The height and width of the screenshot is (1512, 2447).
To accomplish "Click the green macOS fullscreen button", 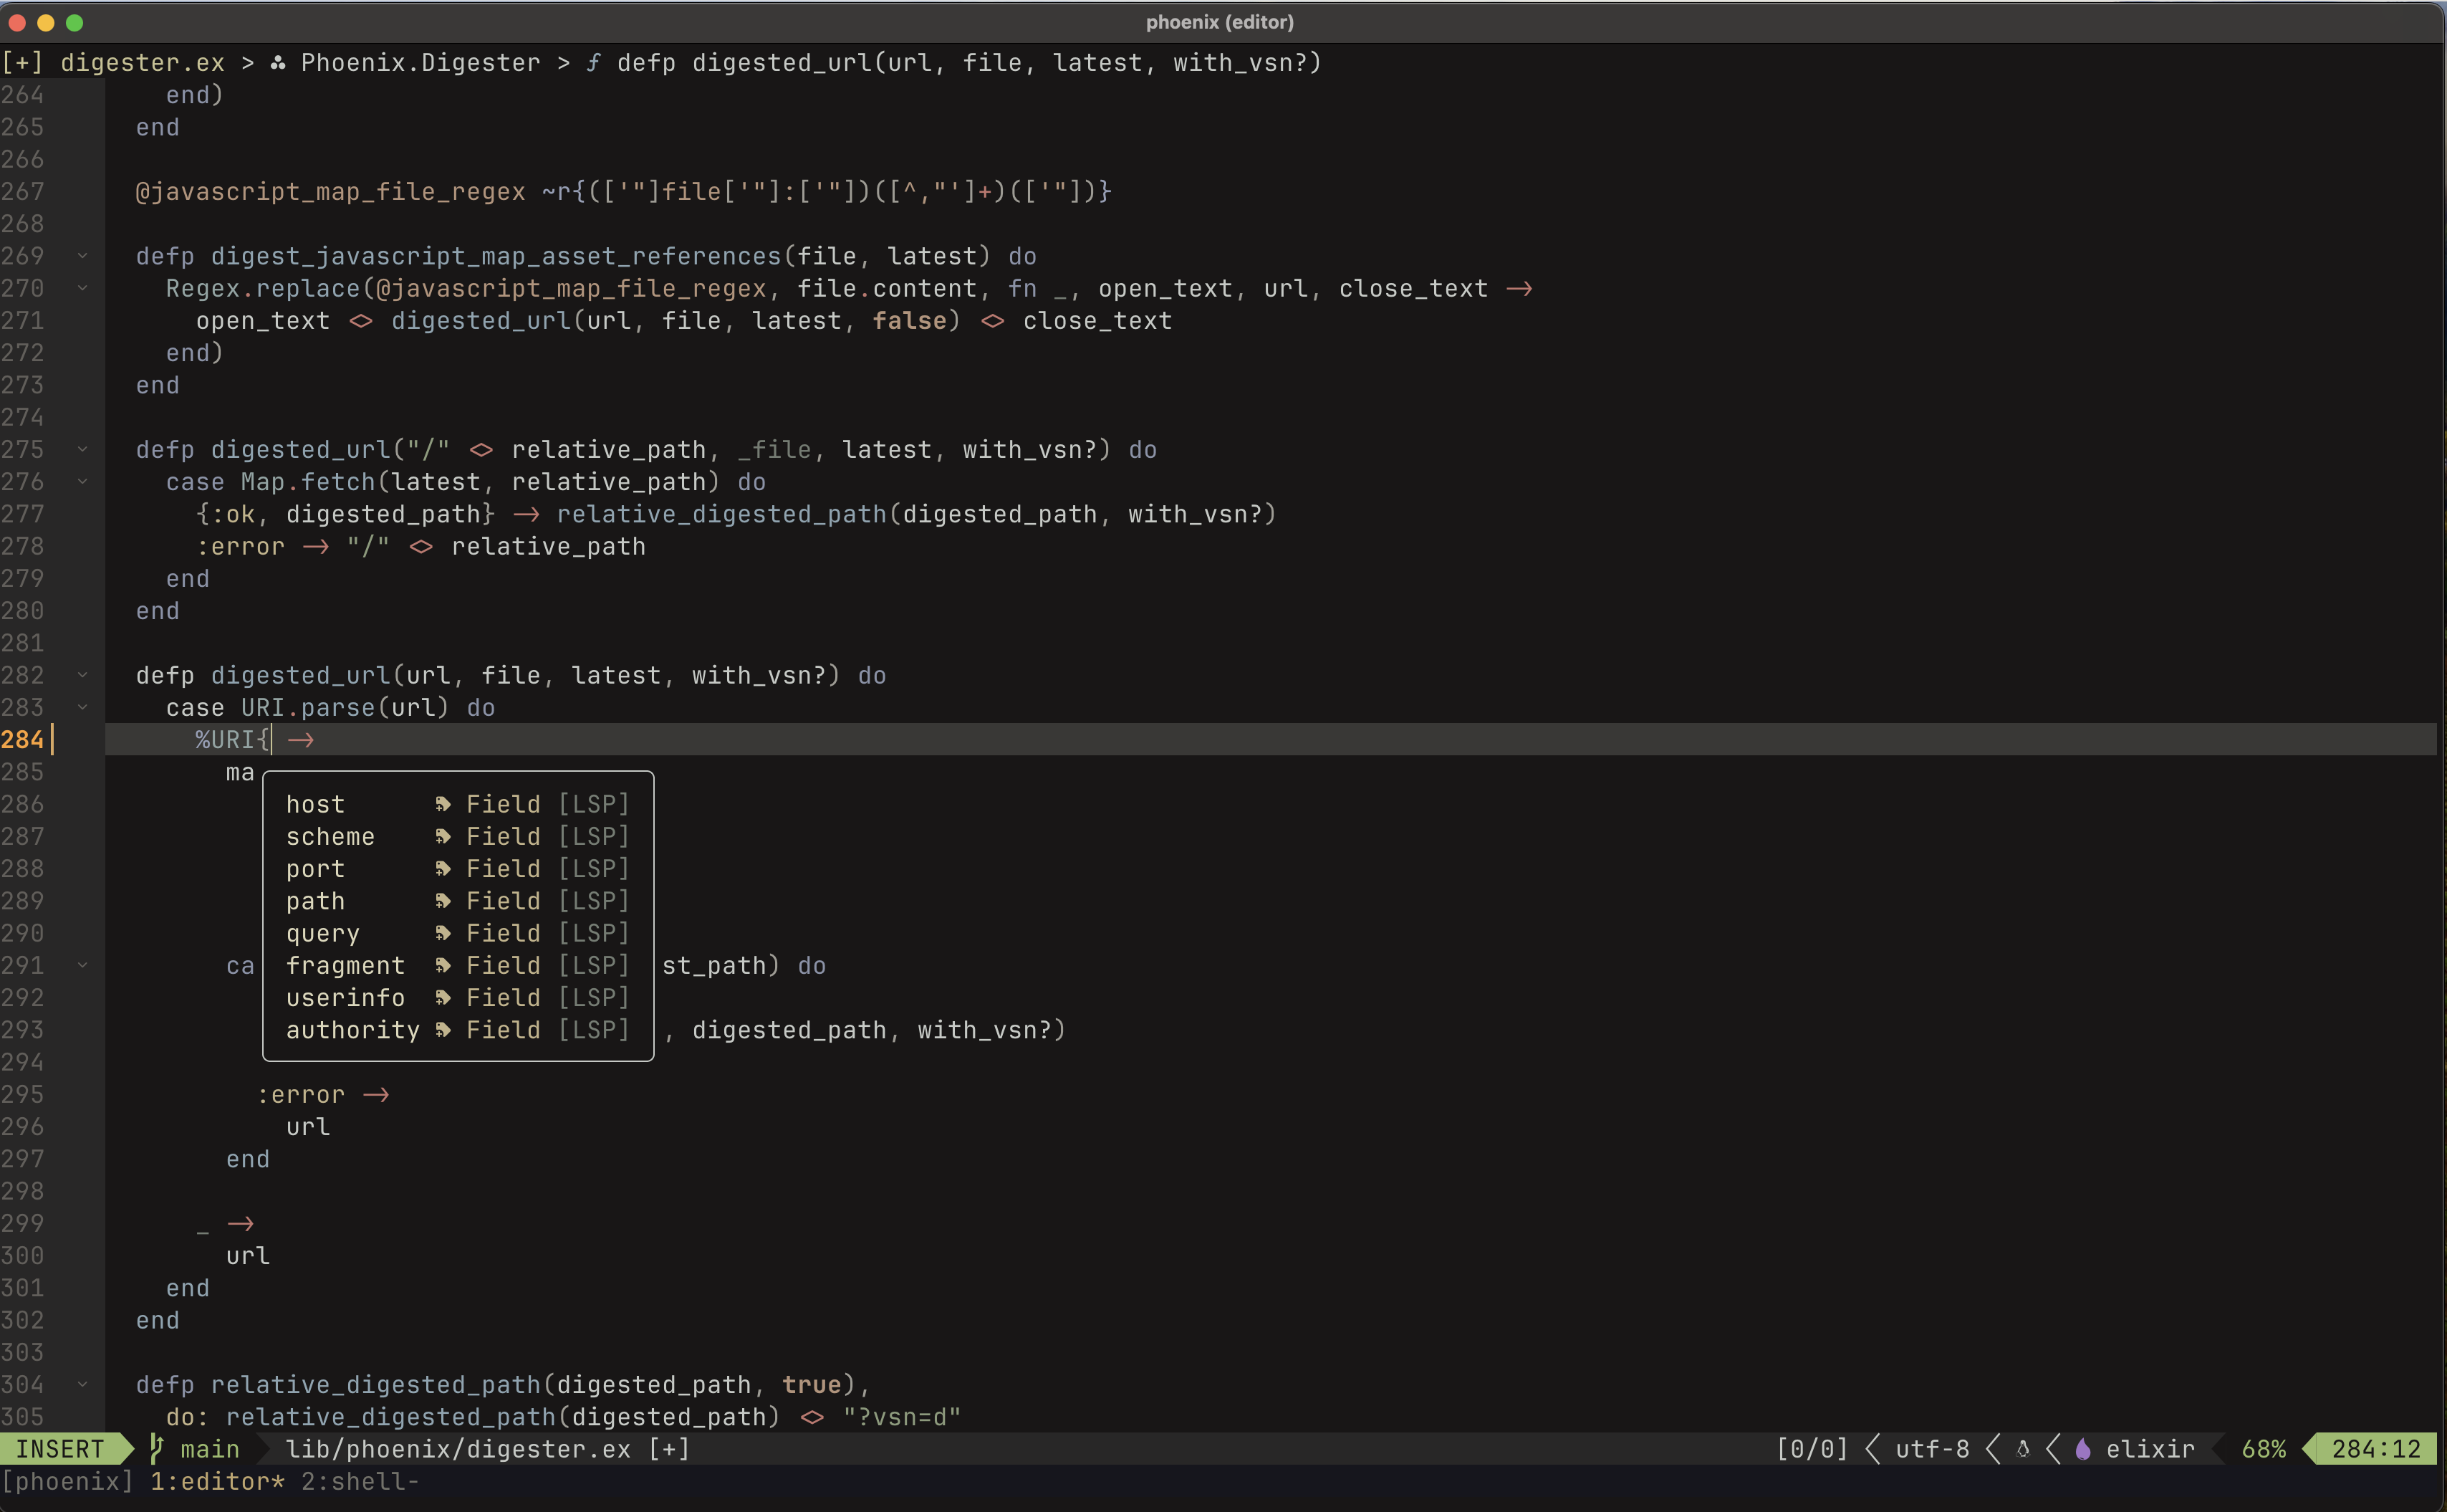I will click(74, 22).
